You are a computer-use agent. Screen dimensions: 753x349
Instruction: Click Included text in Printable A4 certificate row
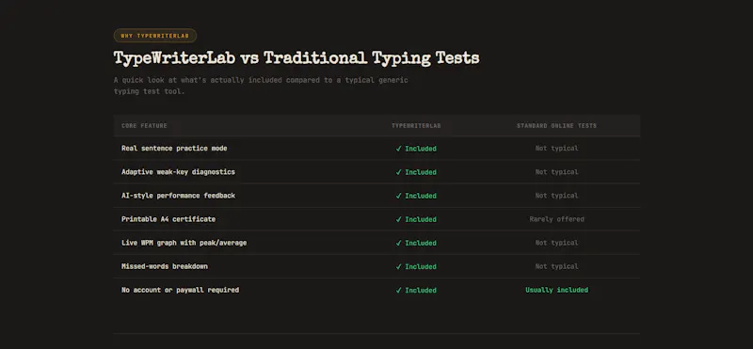[421, 219]
